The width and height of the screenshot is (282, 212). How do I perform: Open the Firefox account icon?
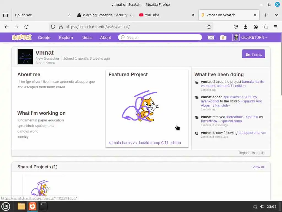[256, 27]
